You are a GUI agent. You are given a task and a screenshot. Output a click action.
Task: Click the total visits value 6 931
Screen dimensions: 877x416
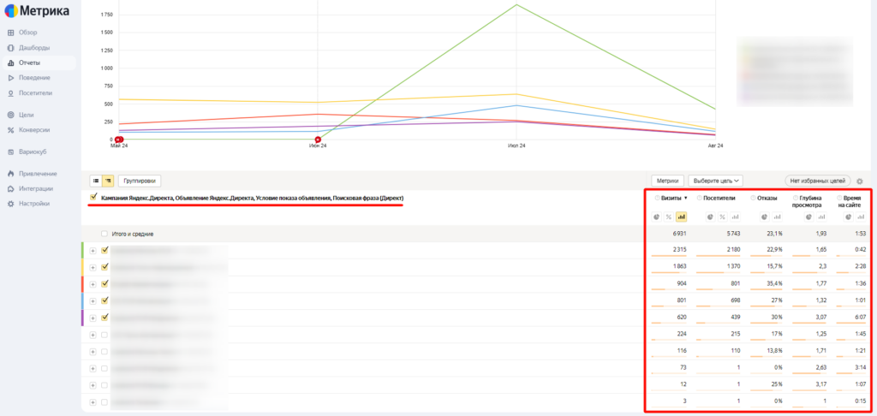678,234
